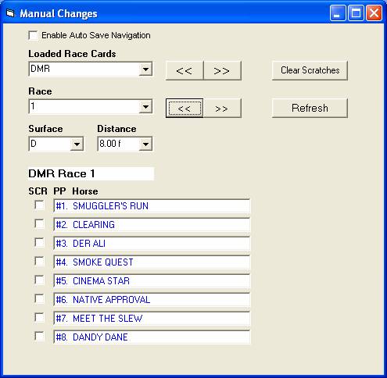Minimize the Manual Changes window
This screenshot has width=387, height=378.
click(x=338, y=13)
